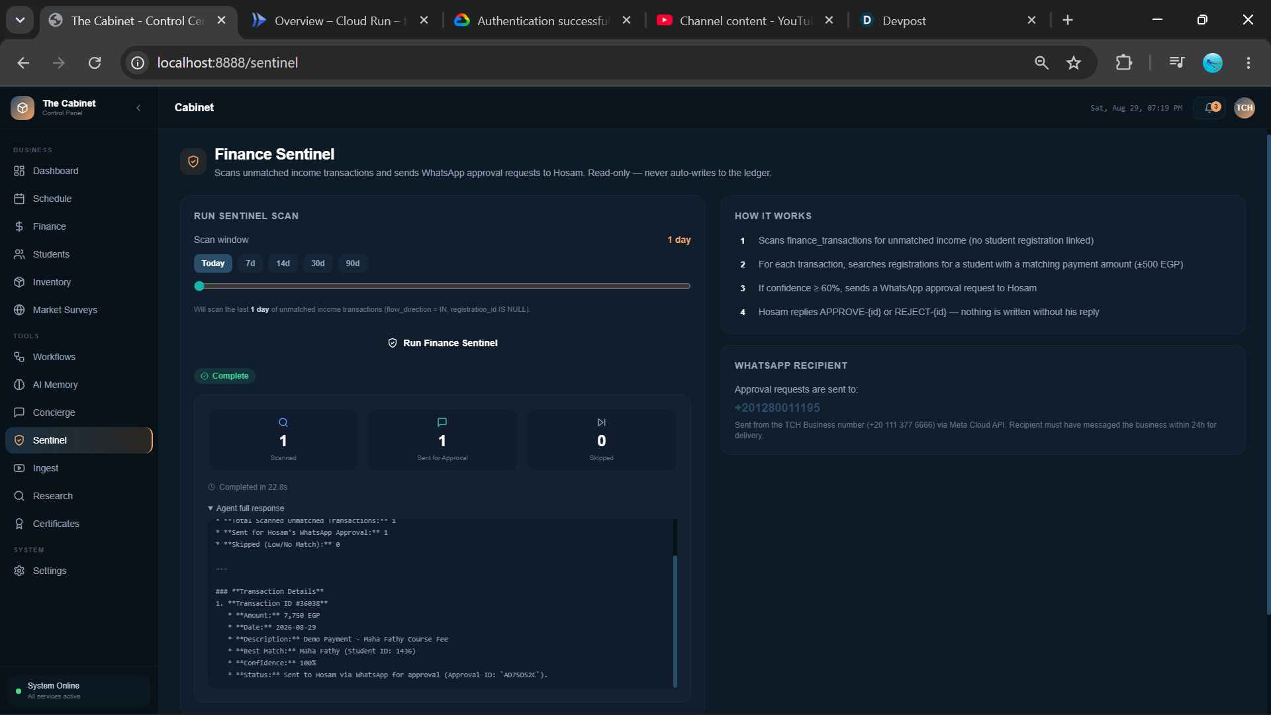Click the Ingest icon in sidebar

pos(19,468)
